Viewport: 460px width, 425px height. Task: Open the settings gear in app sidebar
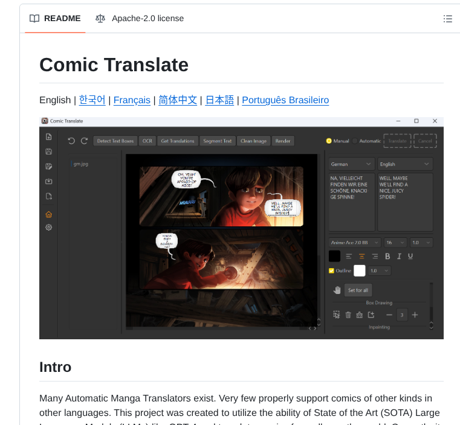pos(49,228)
